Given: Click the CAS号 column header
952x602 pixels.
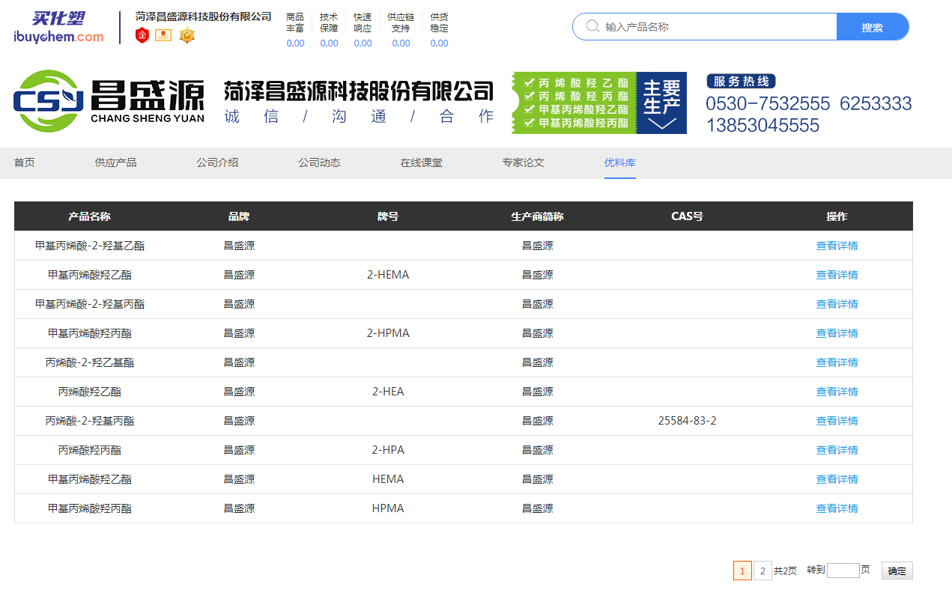Looking at the screenshot, I should click(687, 216).
